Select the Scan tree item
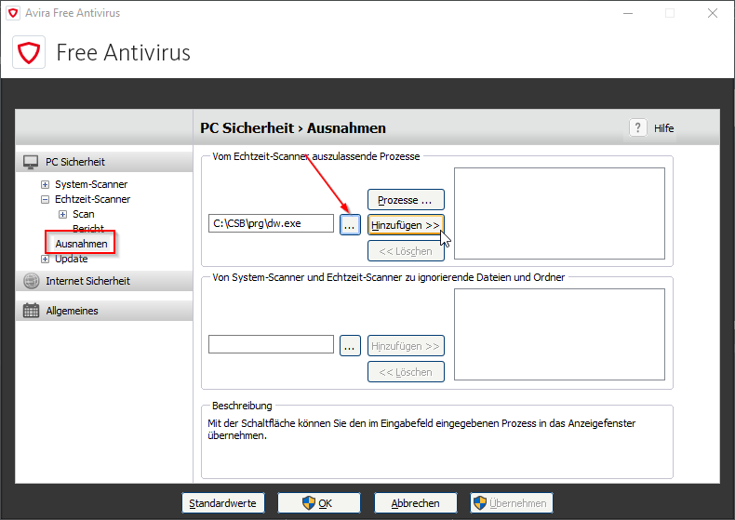The image size is (735, 520). (84, 215)
